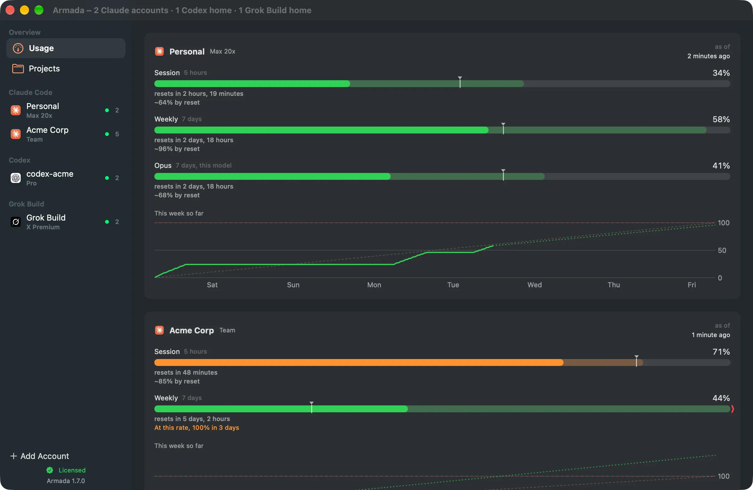Click the Armada 1.7.0 version label
Image resolution: width=753 pixels, height=490 pixels.
tap(66, 481)
